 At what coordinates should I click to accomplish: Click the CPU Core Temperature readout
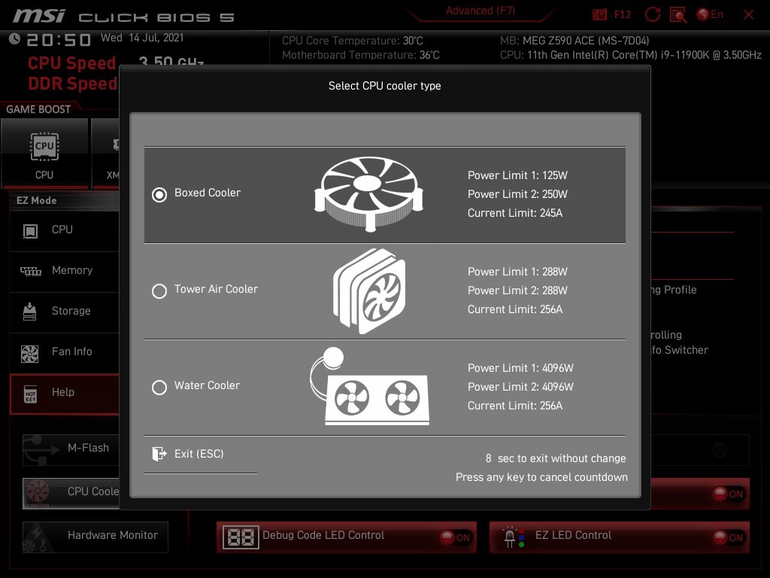[353, 41]
